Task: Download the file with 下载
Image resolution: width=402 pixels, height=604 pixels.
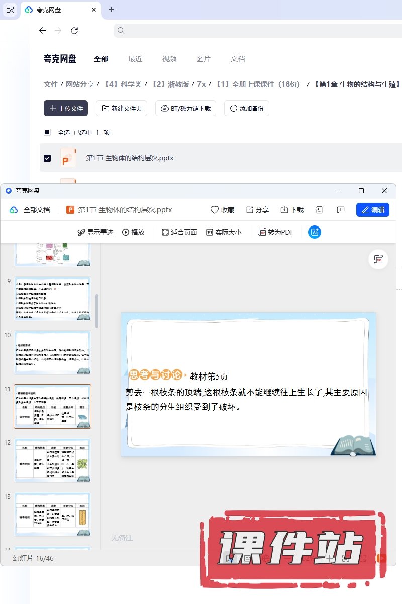Action: [x=292, y=210]
